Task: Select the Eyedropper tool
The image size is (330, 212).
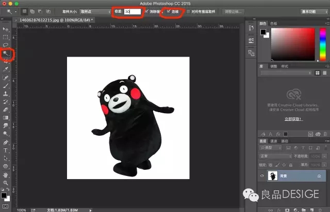Action: click(6, 69)
